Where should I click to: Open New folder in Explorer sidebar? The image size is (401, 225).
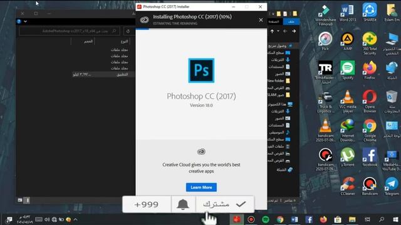click(x=279, y=81)
